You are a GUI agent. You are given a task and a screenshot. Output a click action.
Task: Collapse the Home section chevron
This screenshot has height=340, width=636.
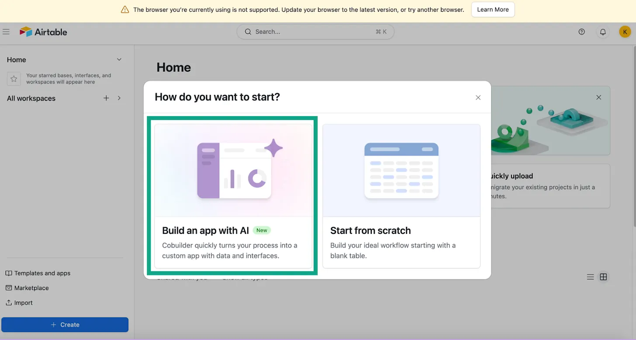(x=119, y=59)
